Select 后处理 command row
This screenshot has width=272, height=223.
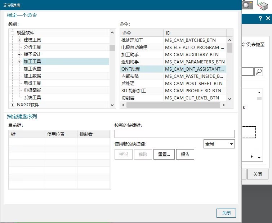click(x=173, y=84)
